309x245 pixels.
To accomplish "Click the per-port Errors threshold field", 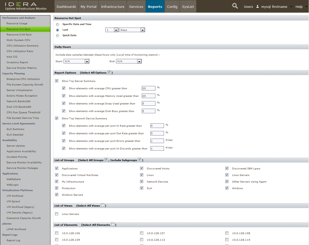I will [157, 141].
